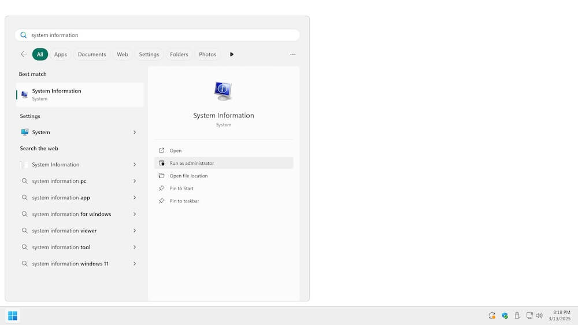Choose Open for System Information

point(223,150)
